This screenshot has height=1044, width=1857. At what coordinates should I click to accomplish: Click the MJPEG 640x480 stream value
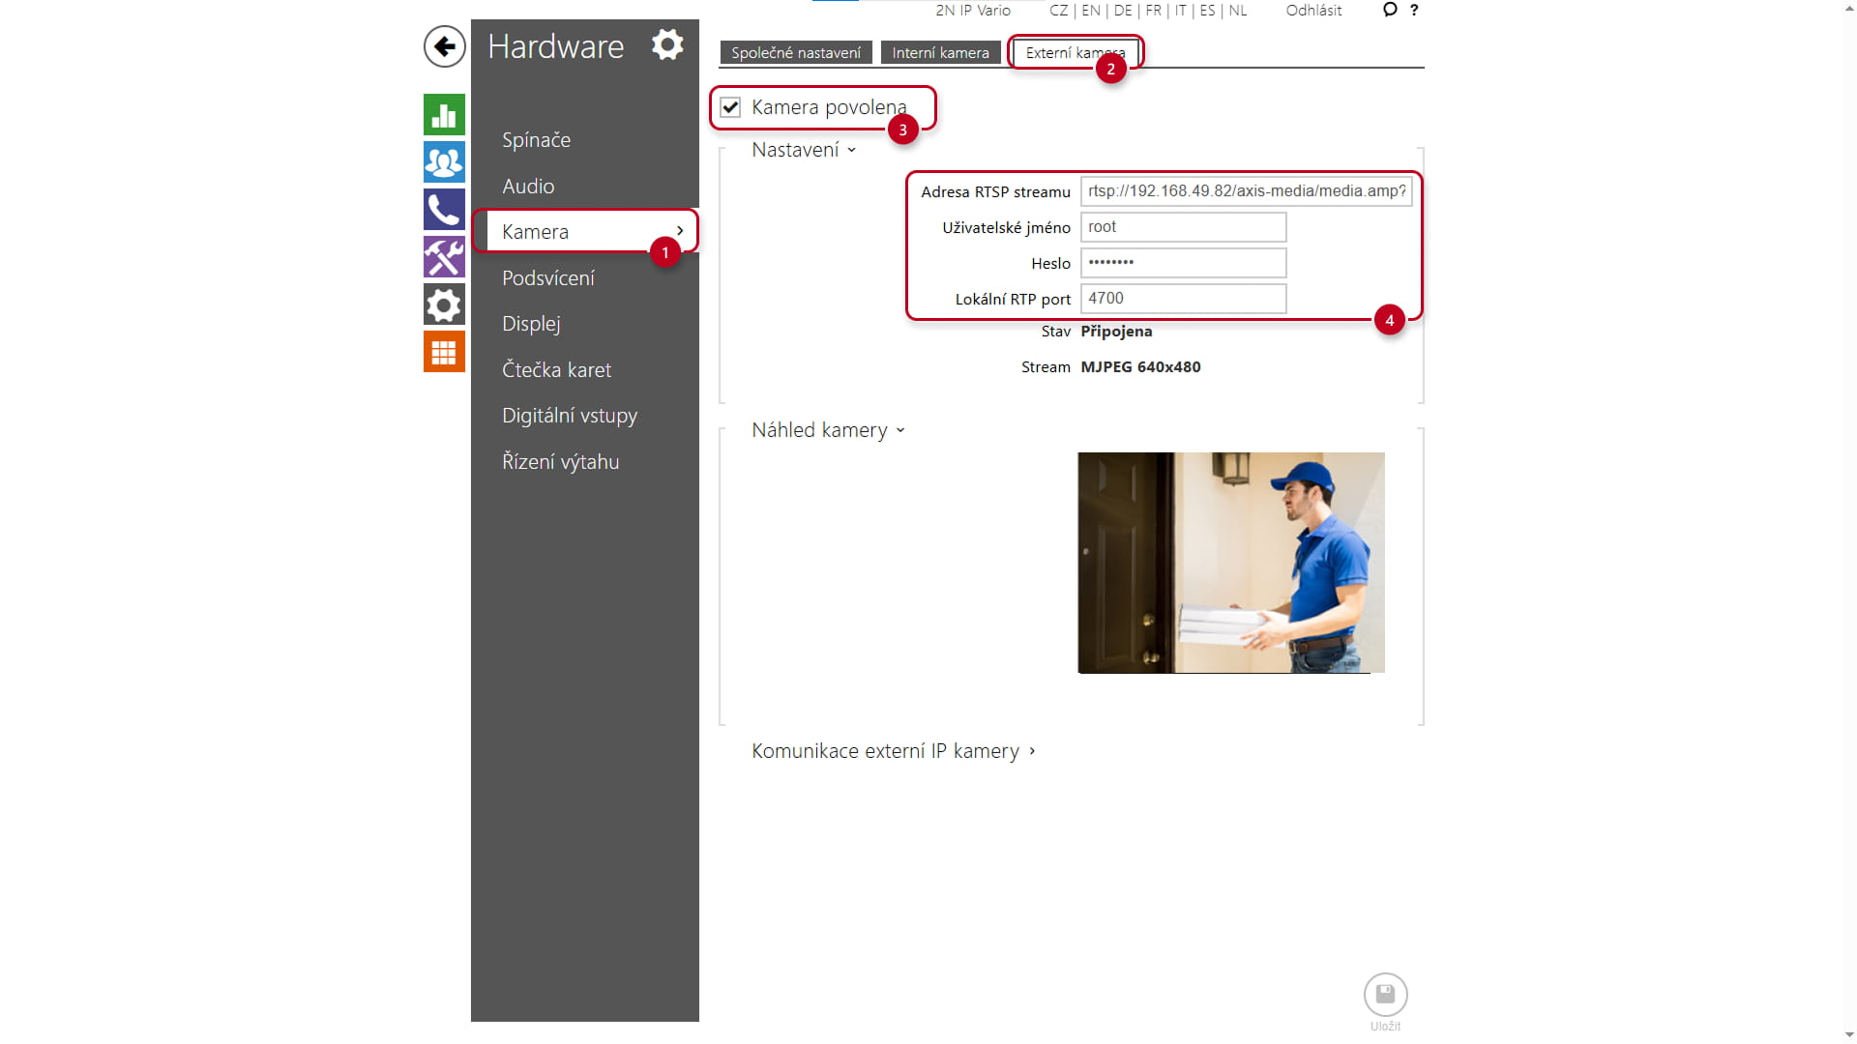1140,367
